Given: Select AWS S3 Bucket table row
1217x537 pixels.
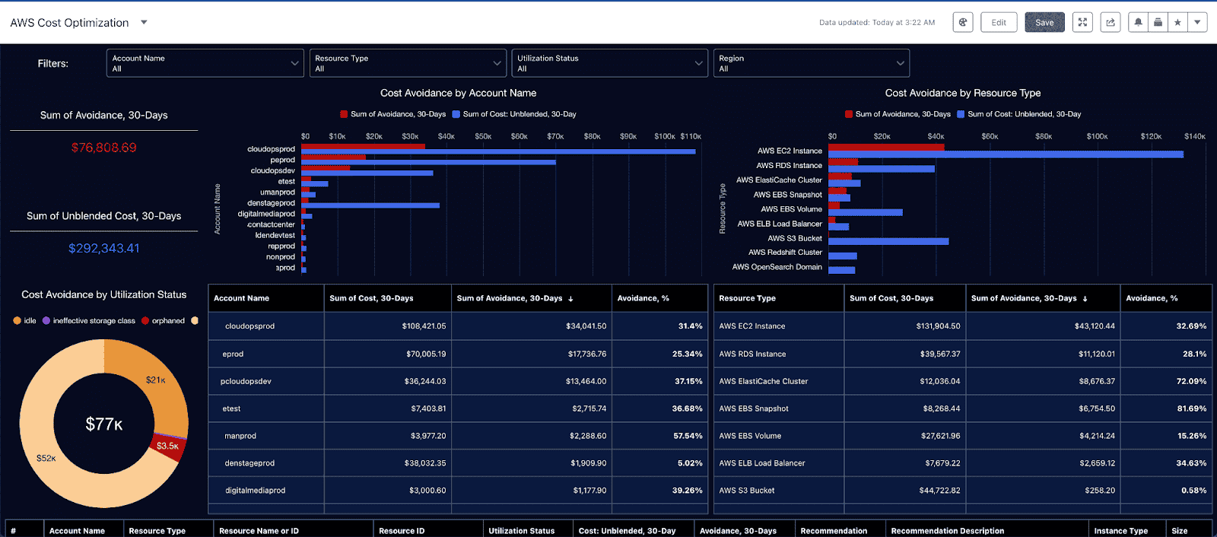Looking at the screenshot, I should coord(963,490).
